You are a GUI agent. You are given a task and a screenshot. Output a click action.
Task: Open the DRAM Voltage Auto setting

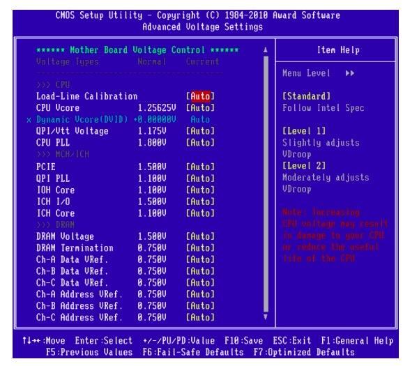200,236
